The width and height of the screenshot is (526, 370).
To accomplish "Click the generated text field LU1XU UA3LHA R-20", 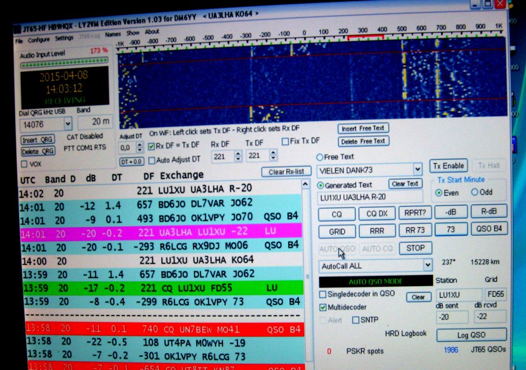I will tap(369, 197).
